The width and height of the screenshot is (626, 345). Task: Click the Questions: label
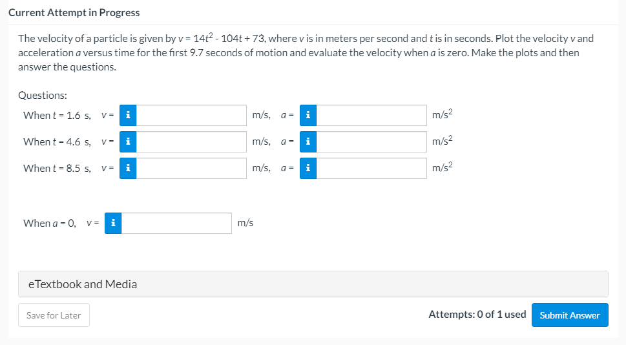point(43,95)
